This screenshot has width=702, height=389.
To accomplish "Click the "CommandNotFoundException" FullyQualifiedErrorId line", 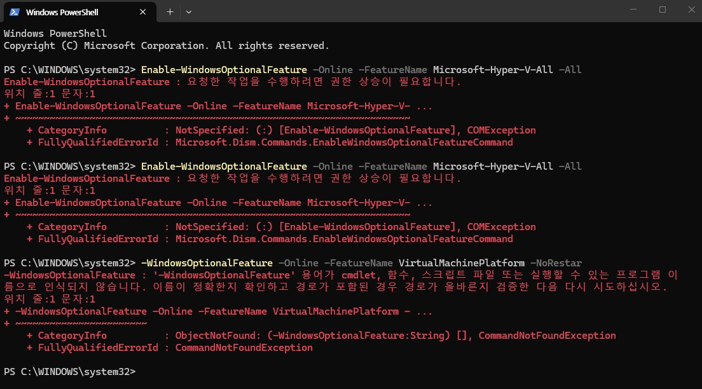I will tap(169, 348).
